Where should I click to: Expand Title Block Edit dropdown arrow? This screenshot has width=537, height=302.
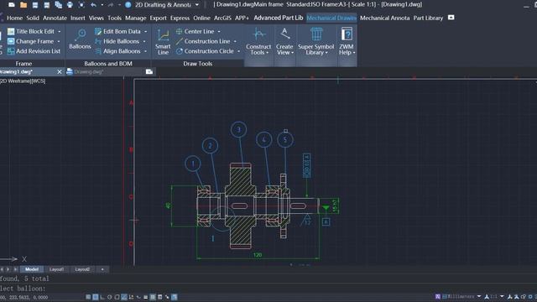[x=60, y=32]
